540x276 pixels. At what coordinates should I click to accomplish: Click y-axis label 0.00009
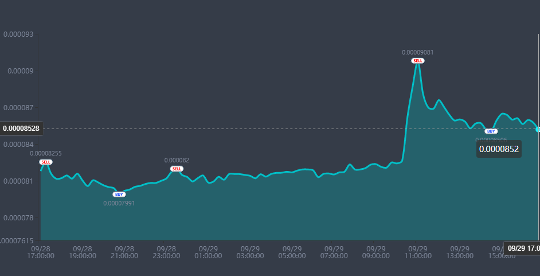(x=21, y=71)
